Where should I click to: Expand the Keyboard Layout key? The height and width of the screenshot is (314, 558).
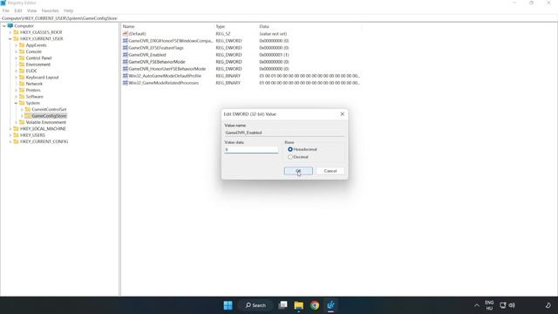tap(16, 78)
